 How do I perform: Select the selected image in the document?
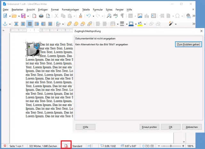click(33, 50)
